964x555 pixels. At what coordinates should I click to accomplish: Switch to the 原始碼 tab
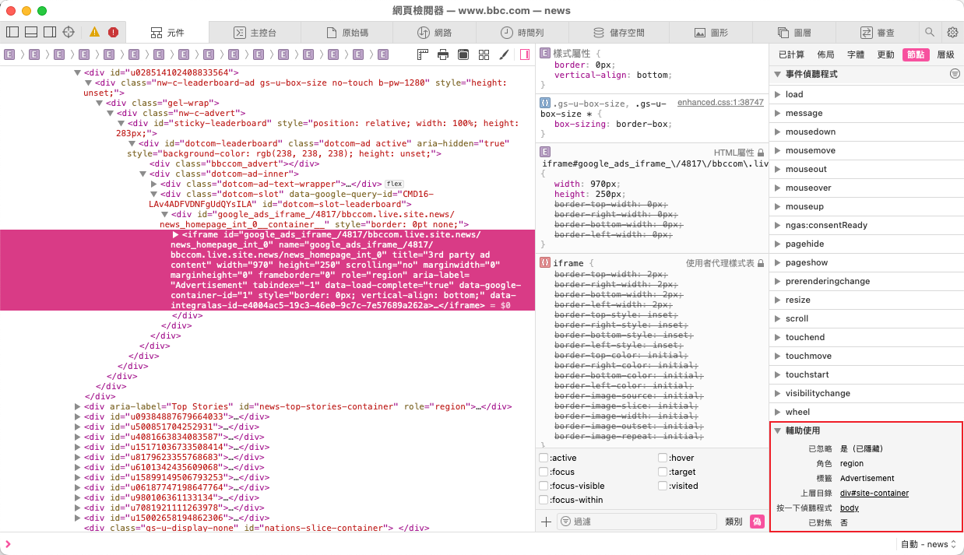coord(348,33)
